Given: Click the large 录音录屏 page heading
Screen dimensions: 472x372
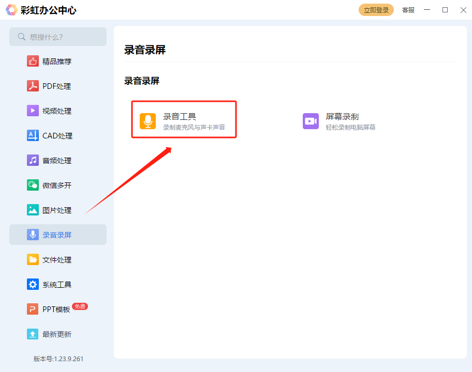Looking at the screenshot, I should point(145,50).
